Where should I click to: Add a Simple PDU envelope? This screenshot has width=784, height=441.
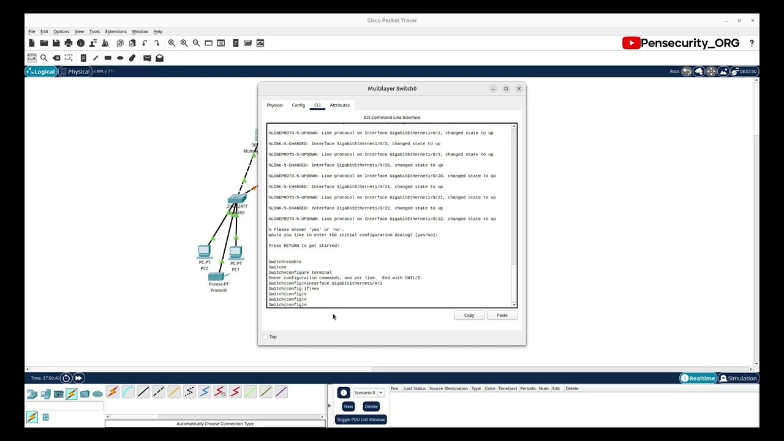pyautogui.click(x=147, y=58)
